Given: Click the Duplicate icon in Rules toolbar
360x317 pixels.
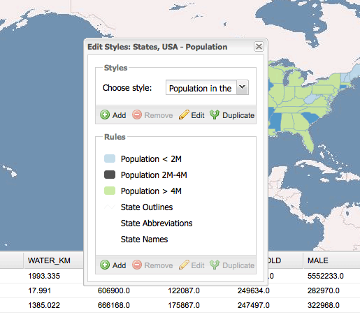Looking at the screenshot, I should click(x=215, y=265).
